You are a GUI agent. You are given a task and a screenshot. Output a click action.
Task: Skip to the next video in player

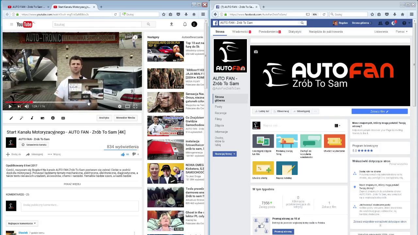pyautogui.click(x=19, y=106)
